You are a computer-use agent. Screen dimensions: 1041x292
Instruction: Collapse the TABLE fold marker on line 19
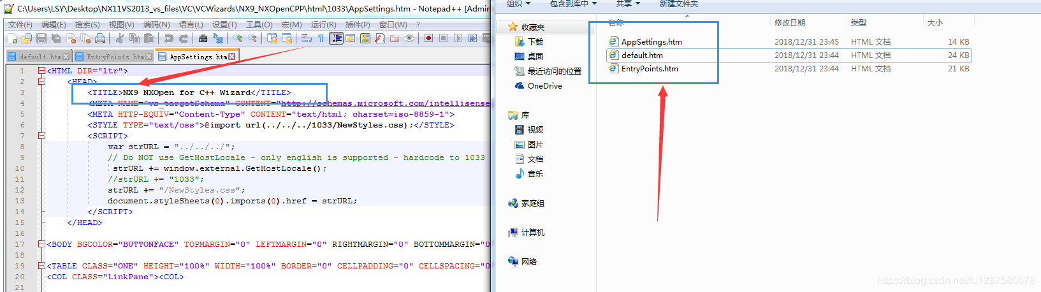pos(41,266)
